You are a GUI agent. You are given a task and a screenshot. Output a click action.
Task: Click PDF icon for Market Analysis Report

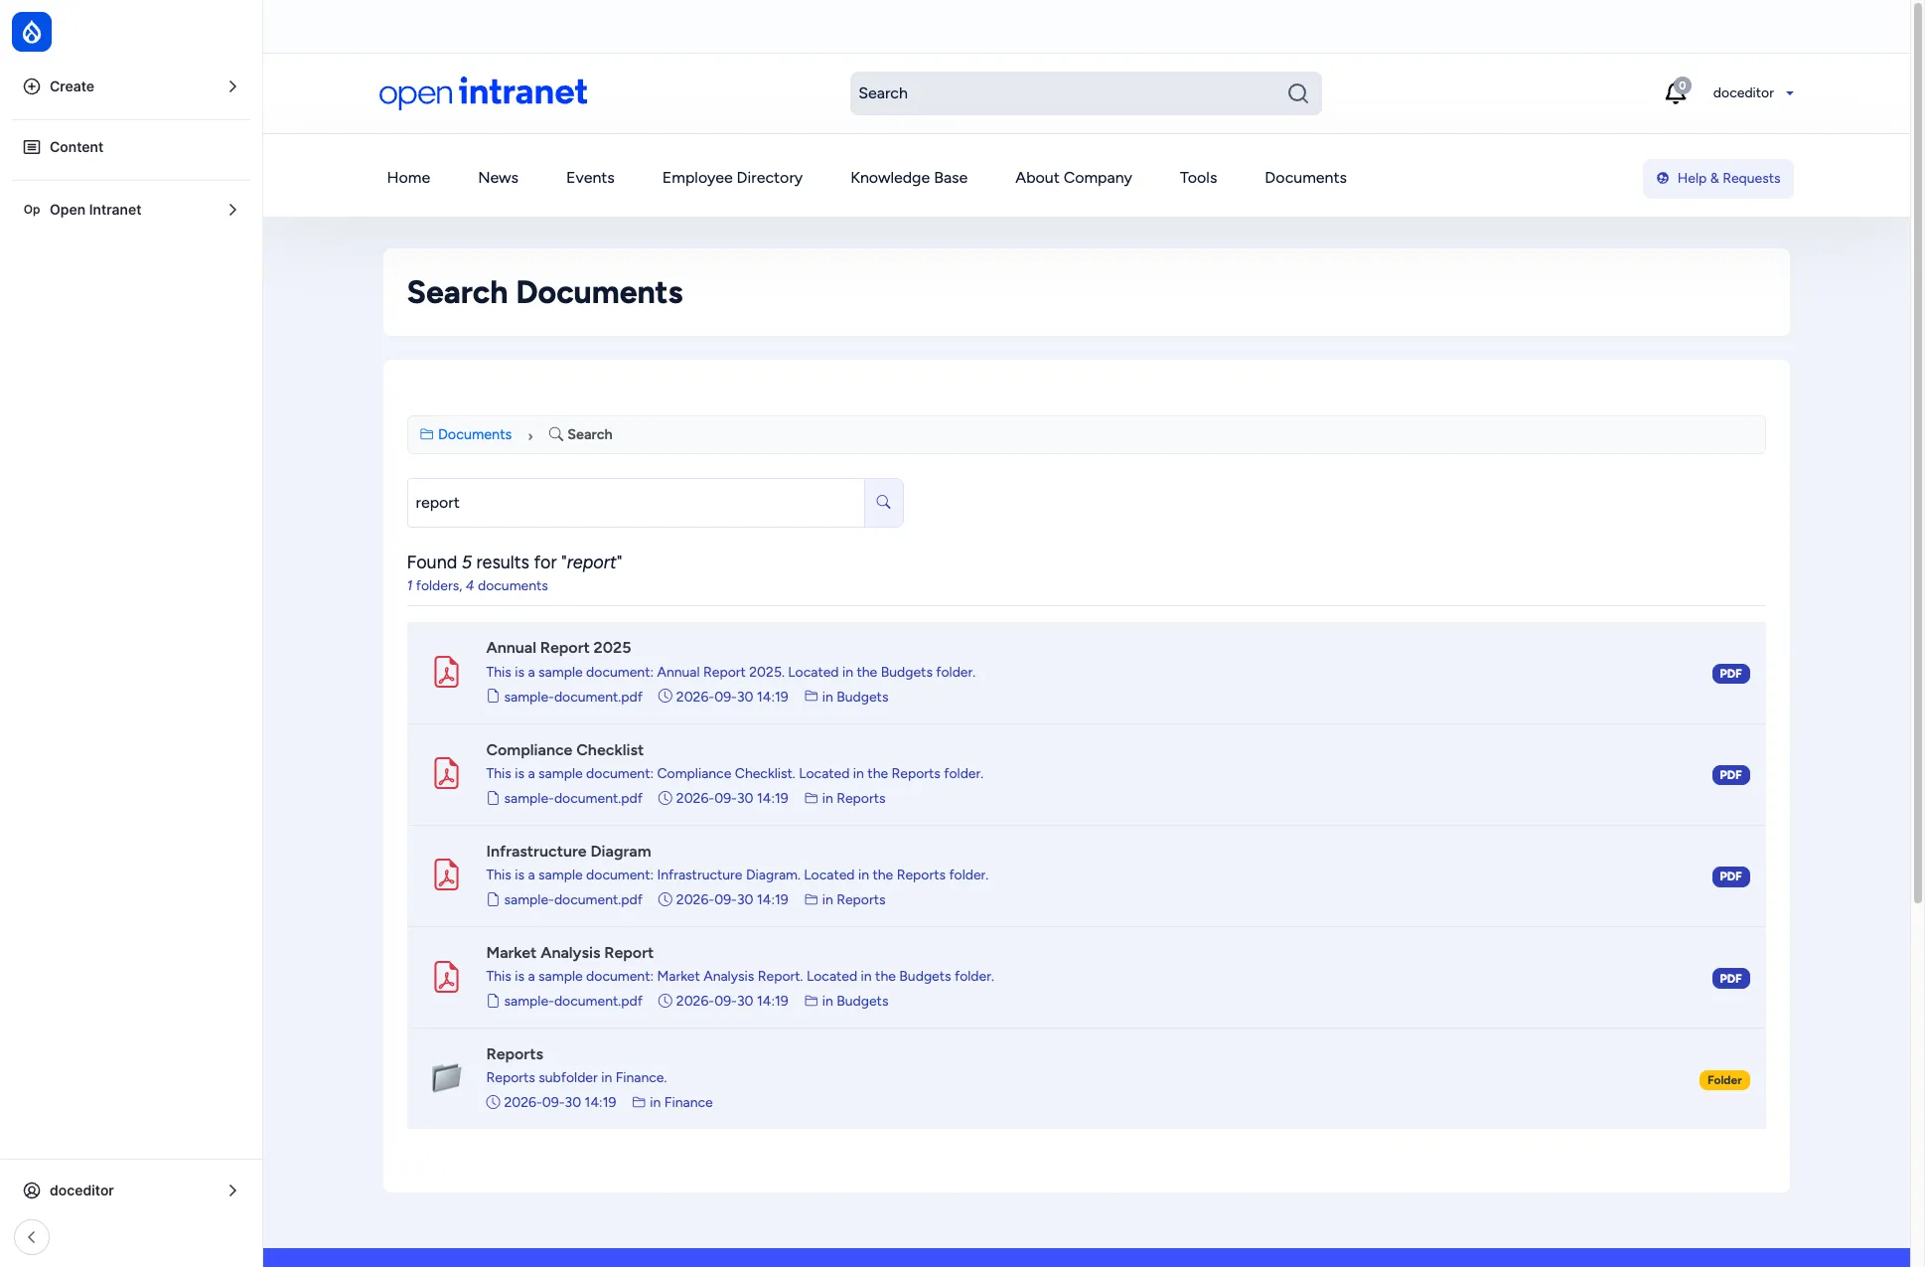[x=447, y=977]
